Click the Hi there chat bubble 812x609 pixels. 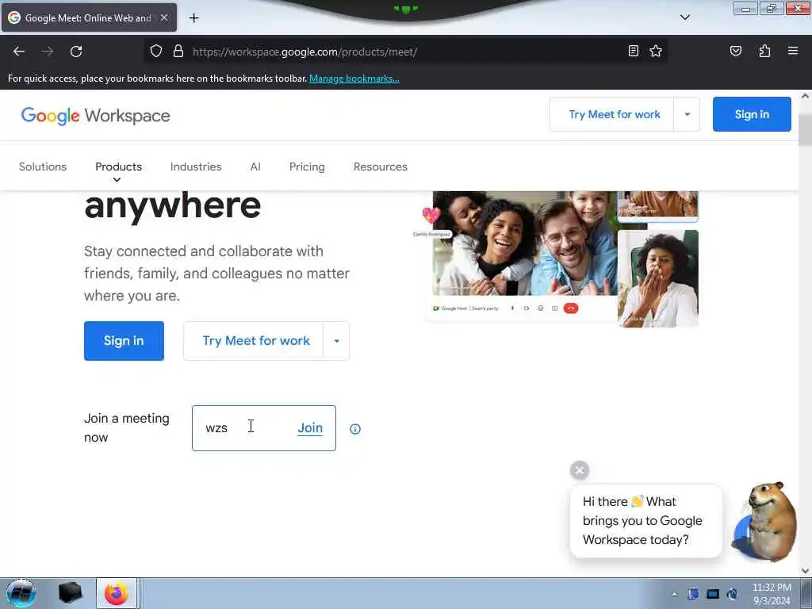[x=645, y=521]
